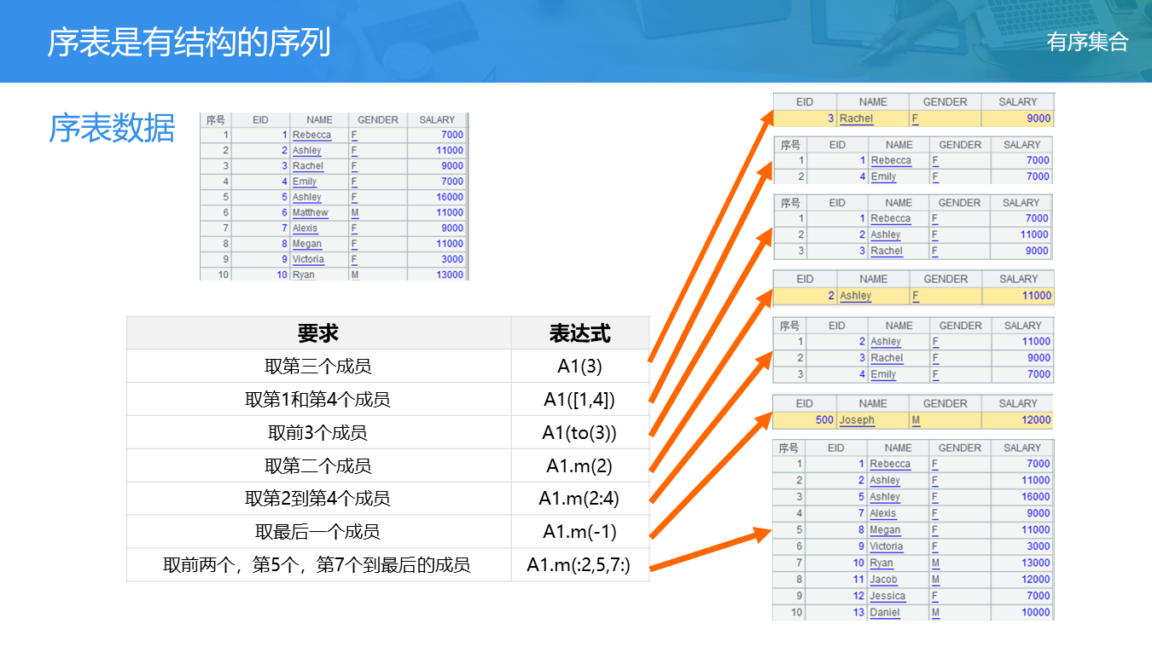The height and width of the screenshot is (647, 1152).
Task: Select the A1.m(:2,5,7:) expression cell
Action: pos(579,564)
